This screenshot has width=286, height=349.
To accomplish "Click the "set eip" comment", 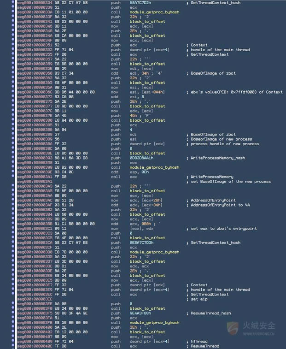I will click(x=198, y=299).
